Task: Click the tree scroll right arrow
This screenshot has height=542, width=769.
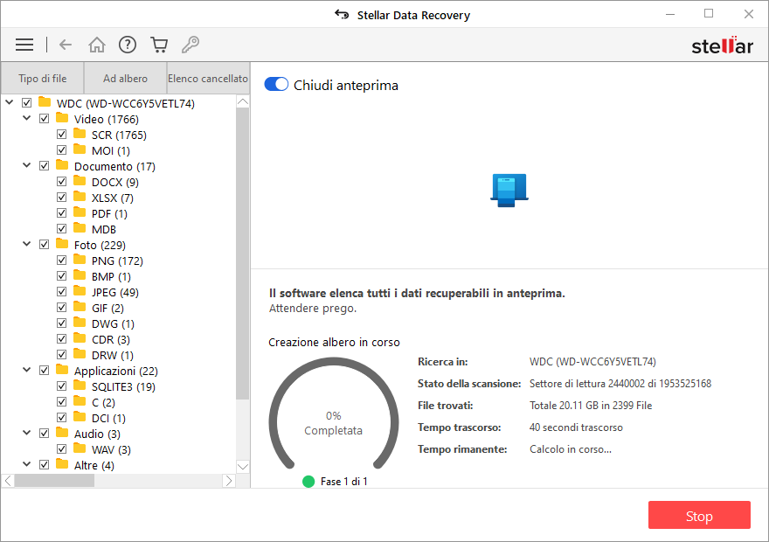Action: 229,481
